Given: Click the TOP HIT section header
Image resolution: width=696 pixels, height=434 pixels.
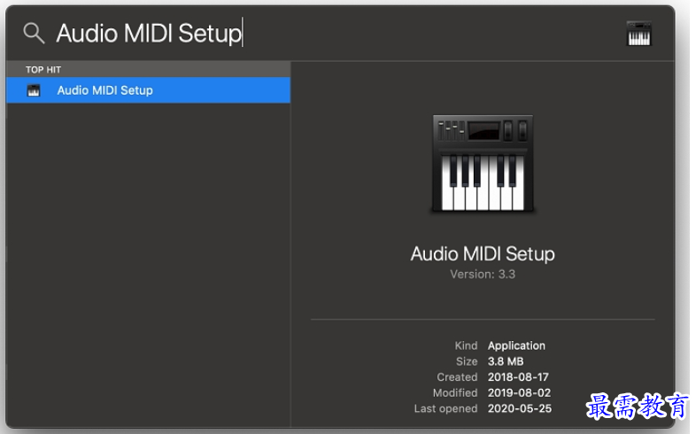Looking at the screenshot, I should coord(43,70).
